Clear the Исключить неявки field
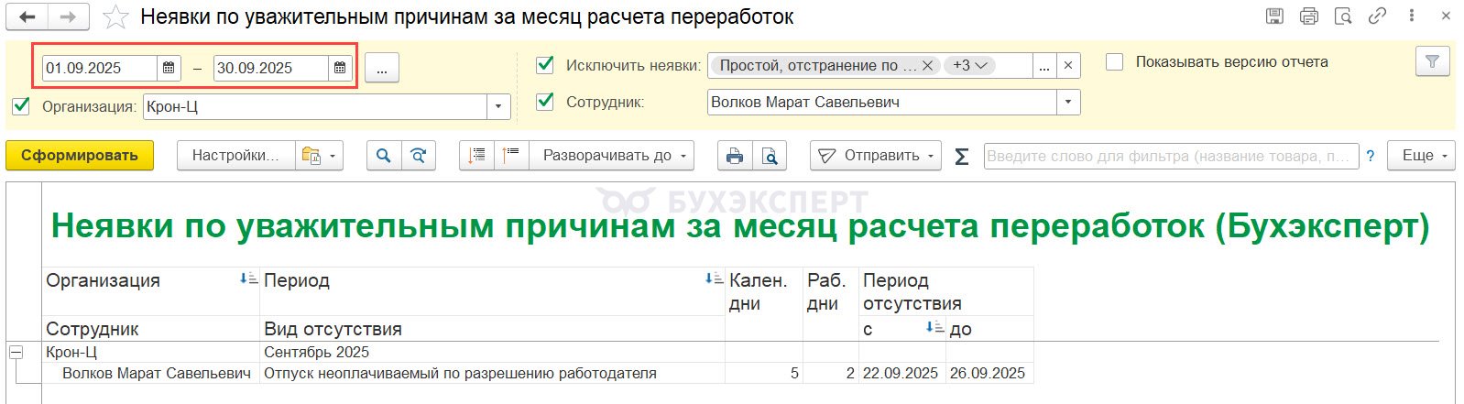 (x=1067, y=65)
